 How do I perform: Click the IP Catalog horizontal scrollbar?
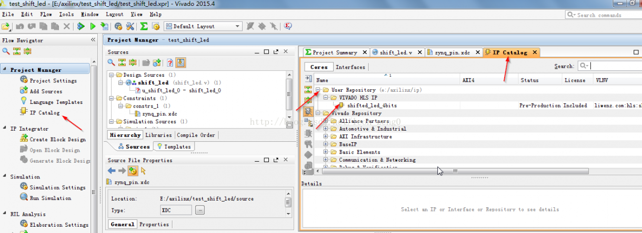(x=455, y=171)
